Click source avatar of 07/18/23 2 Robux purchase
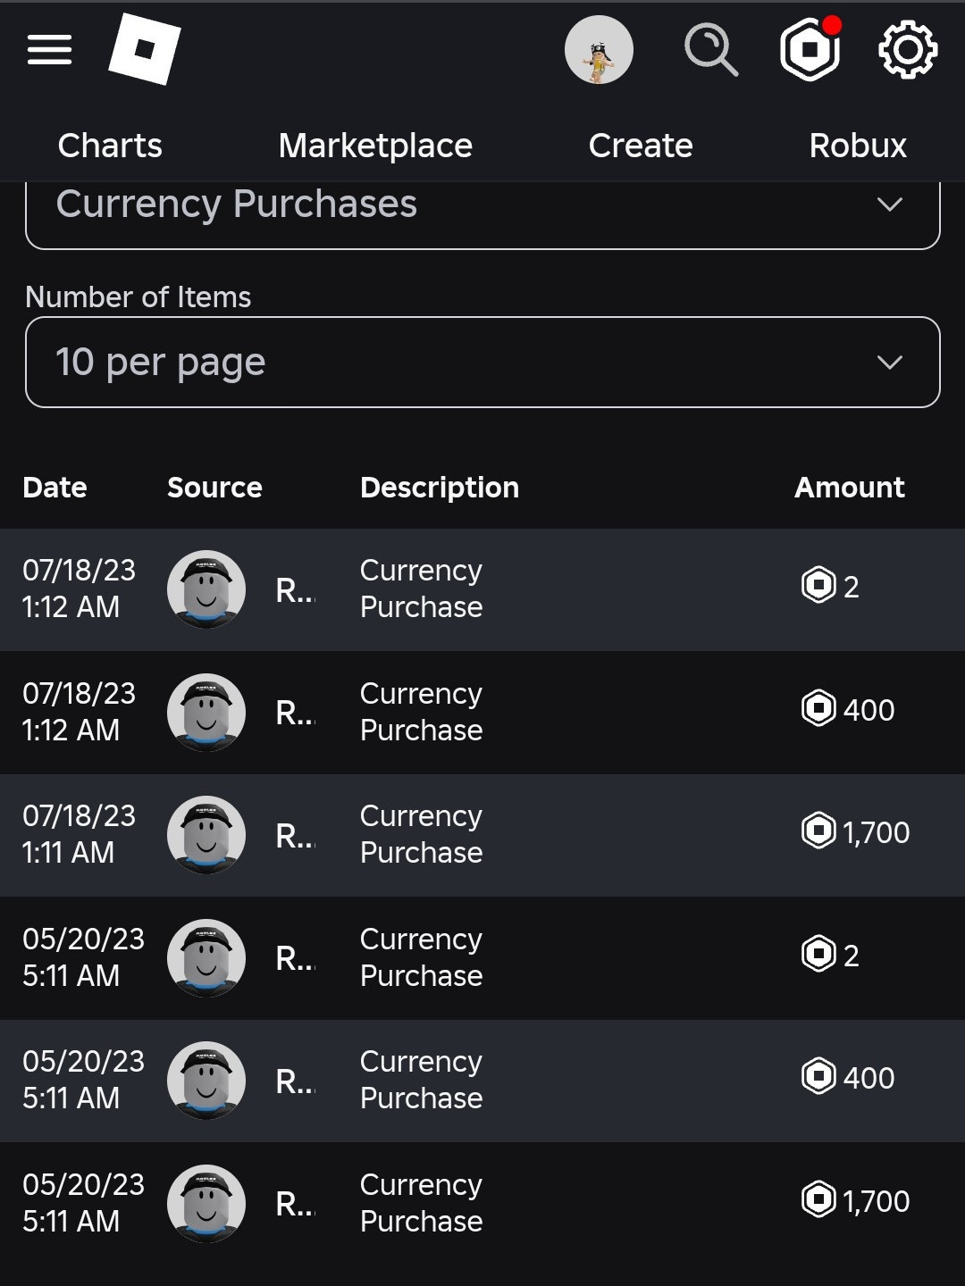 tap(206, 589)
